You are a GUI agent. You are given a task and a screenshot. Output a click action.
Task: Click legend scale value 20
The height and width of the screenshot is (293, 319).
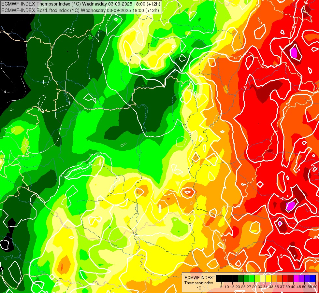(x=238, y=287)
